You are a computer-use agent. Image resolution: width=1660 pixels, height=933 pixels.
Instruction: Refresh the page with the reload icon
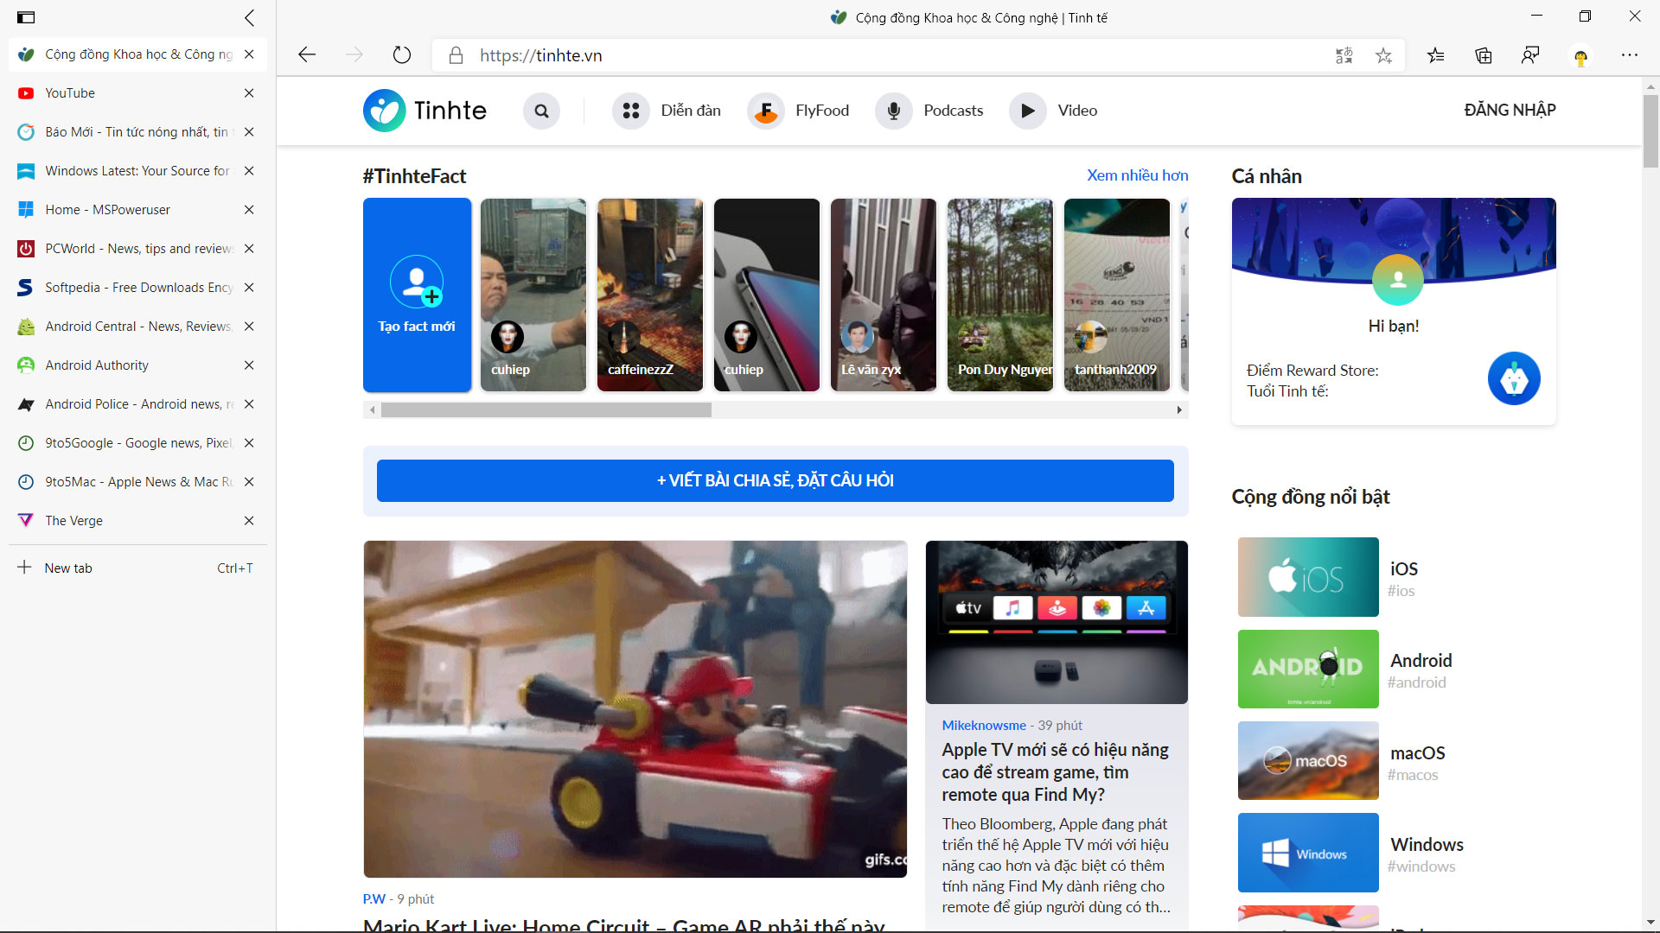(402, 55)
